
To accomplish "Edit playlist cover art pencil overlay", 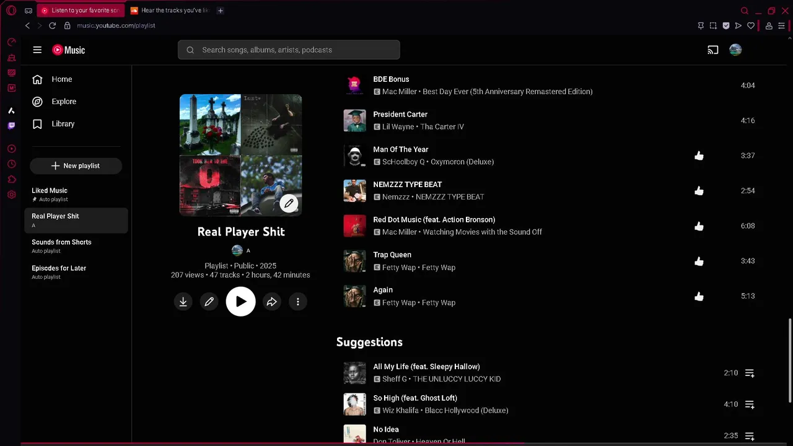I will click(289, 203).
